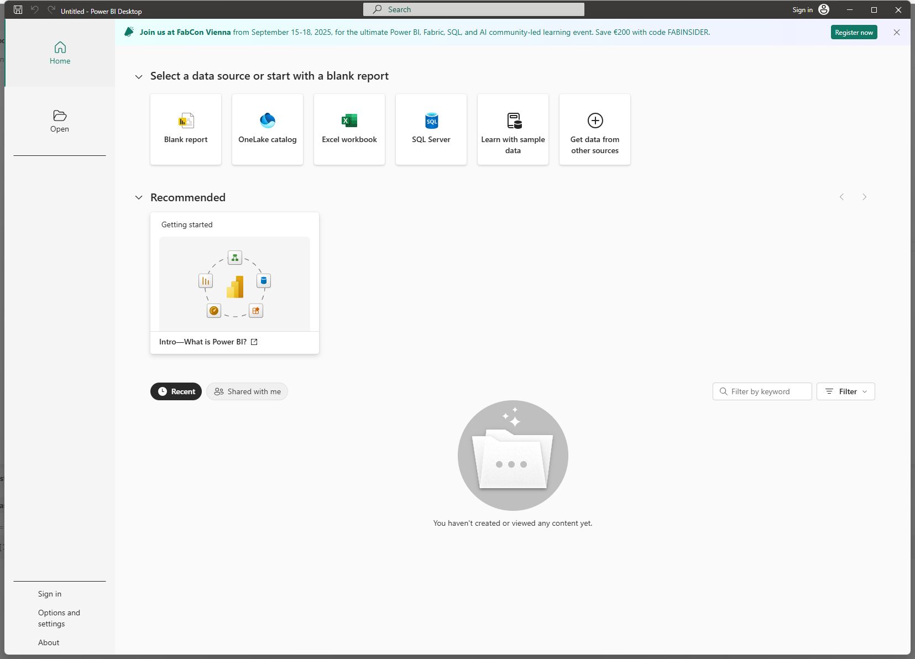
Task: Click the FabCon megaphone banner icon
Action: [x=129, y=32]
